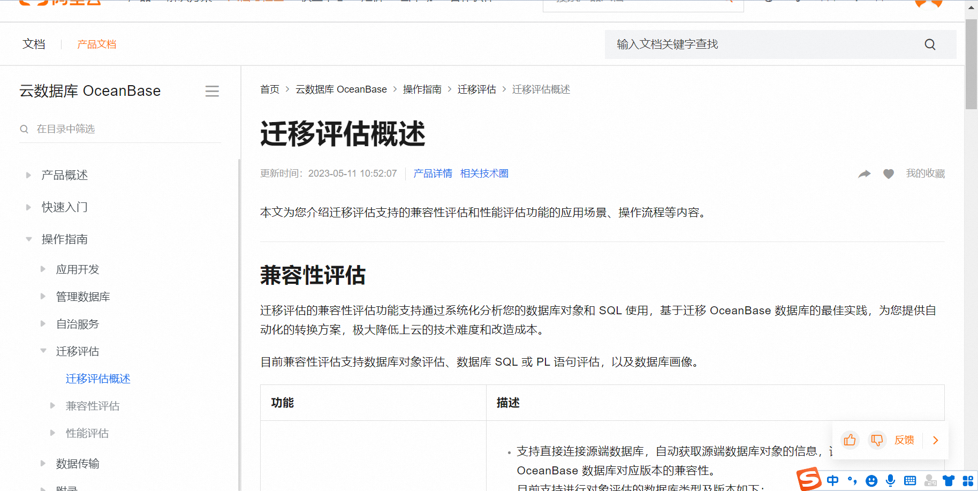978x491 pixels.
Task: Expand the 兼容性评估 tree arrow
Action: point(52,406)
